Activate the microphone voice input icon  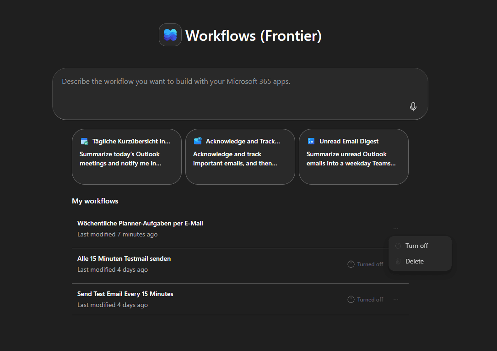click(x=413, y=107)
